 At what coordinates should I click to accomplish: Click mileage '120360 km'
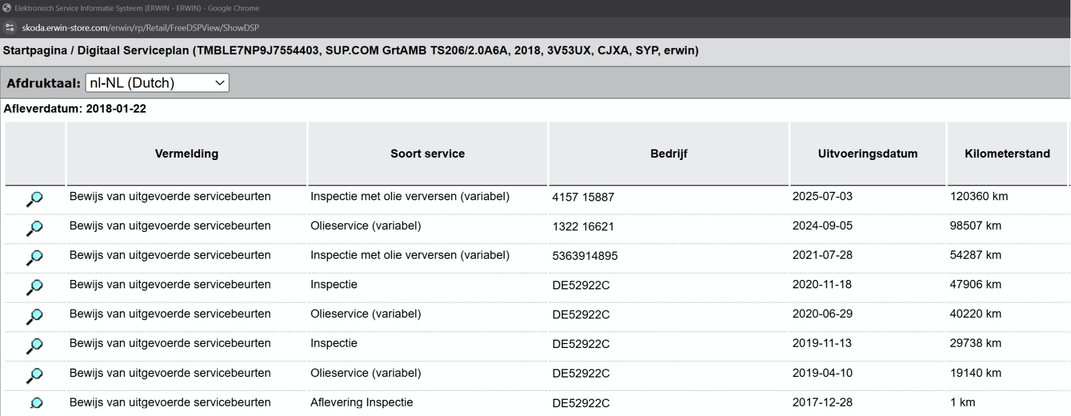coord(979,196)
